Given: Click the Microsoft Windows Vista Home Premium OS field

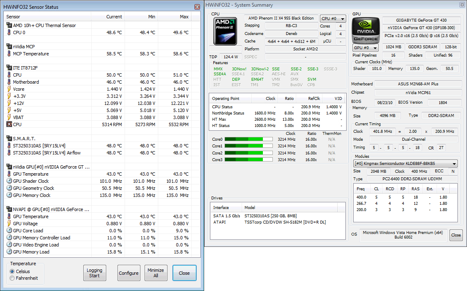Looking at the screenshot, I should (x=403, y=235).
